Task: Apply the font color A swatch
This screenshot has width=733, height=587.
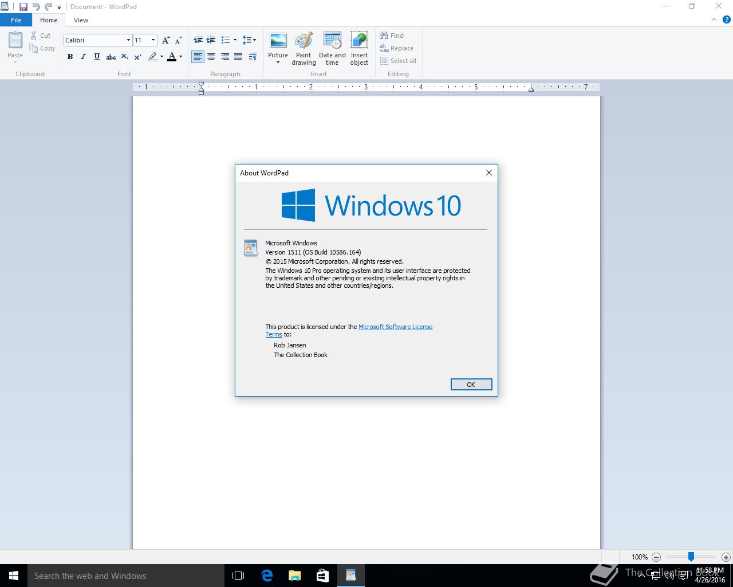Action: pos(172,57)
